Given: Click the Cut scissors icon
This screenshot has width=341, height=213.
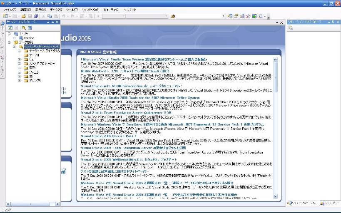Looking at the screenshot, I should [43, 16].
